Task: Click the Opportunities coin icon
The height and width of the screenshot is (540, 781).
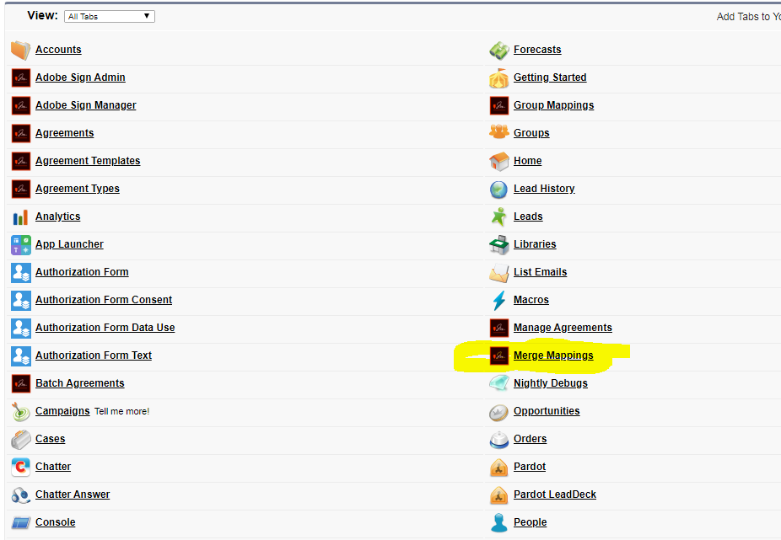Action: (x=498, y=412)
